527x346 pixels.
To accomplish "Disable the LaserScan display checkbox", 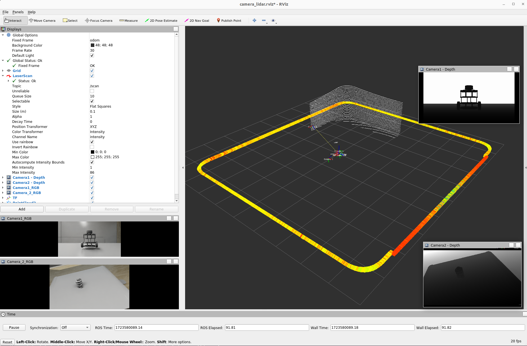I will (x=92, y=76).
